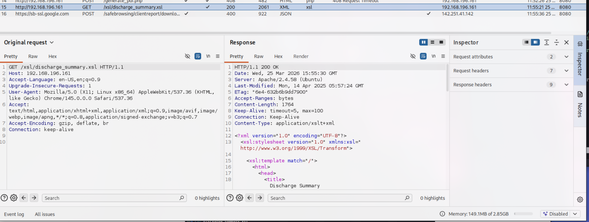Click magnifier icon in response search field
Image resolution: width=589 pixels, height=222 pixels.
click(407, 198)
